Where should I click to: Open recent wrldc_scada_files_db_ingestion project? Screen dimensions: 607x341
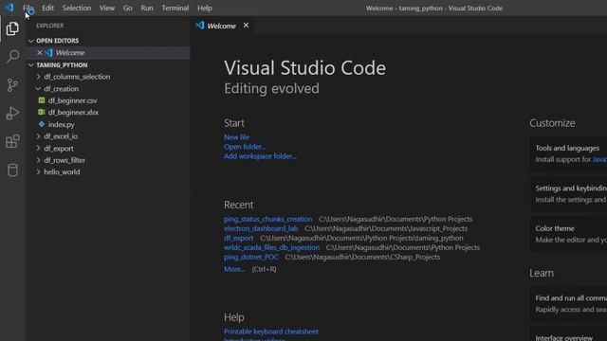coord(271,247)
